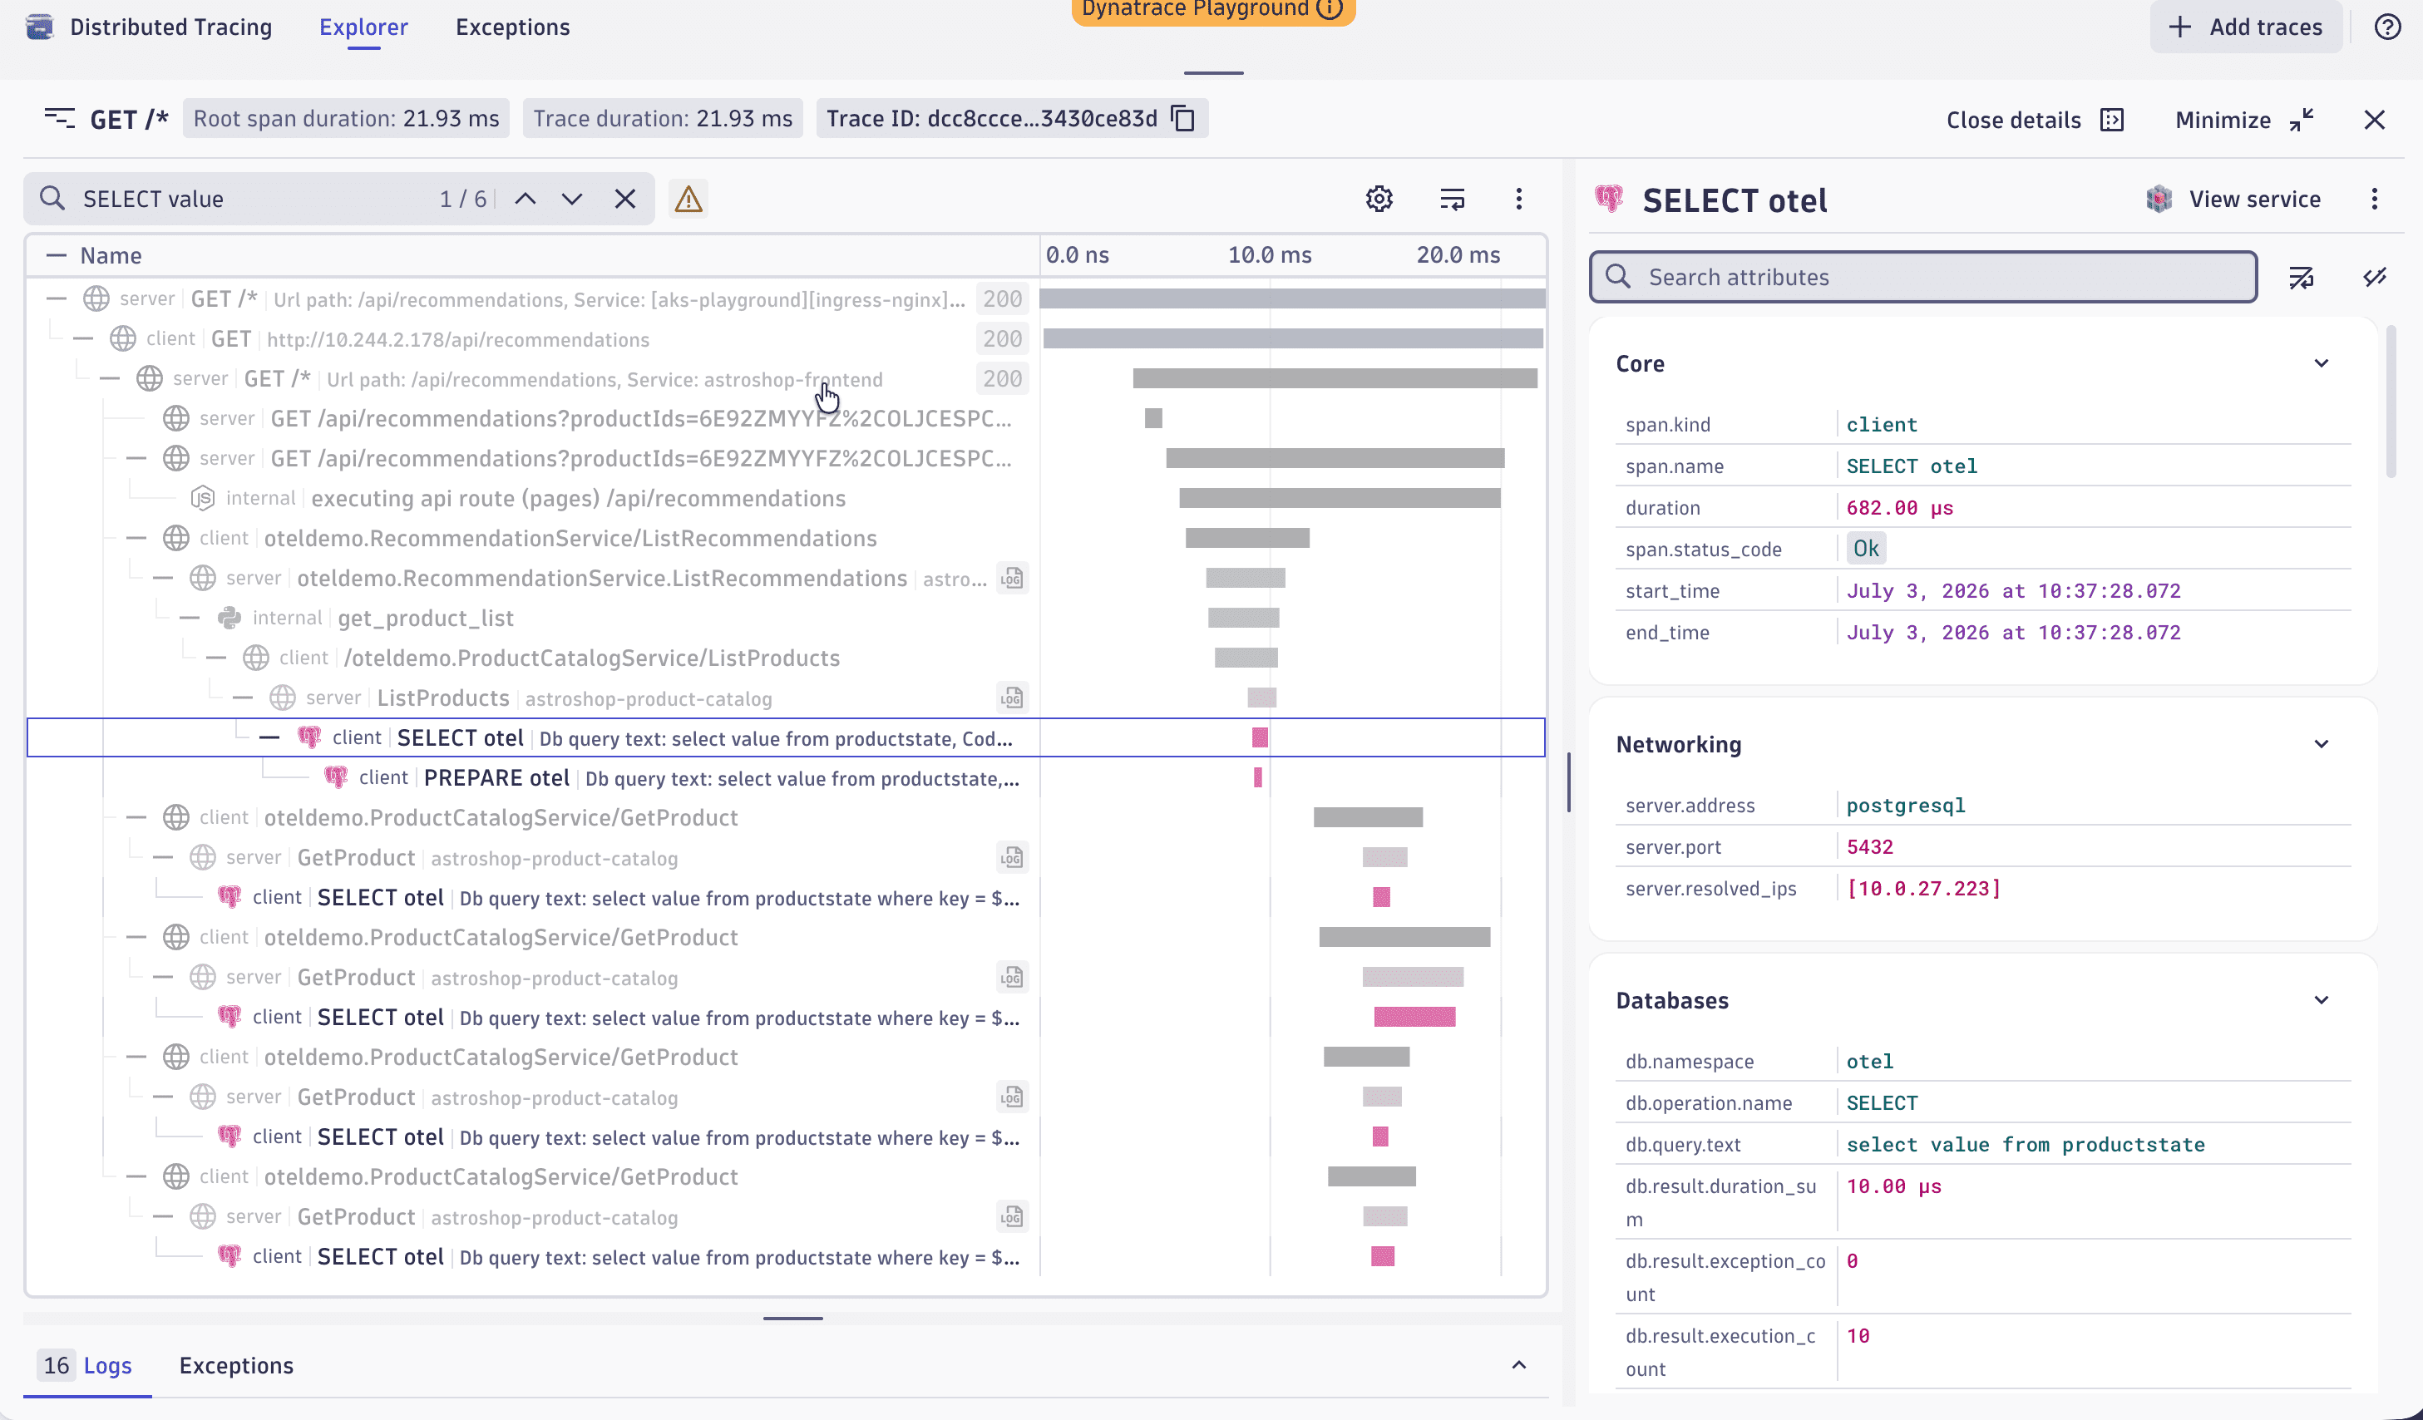This screenshot has width=2423, height=1420.
Task: Click the root GET /* timeline bar
Action: [x=1292, y=299]
